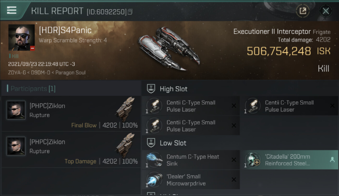
Task: Select Ziklon's Final Blow participant entry
Action: pos(71,114)
